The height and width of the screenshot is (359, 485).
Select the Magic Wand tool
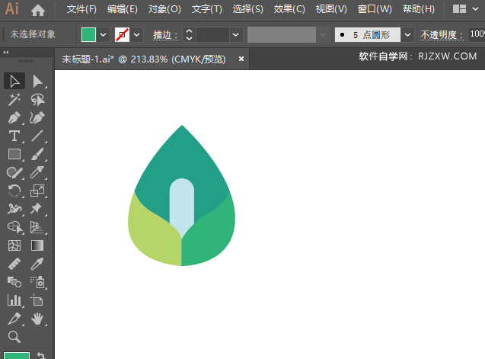point(14,99)
